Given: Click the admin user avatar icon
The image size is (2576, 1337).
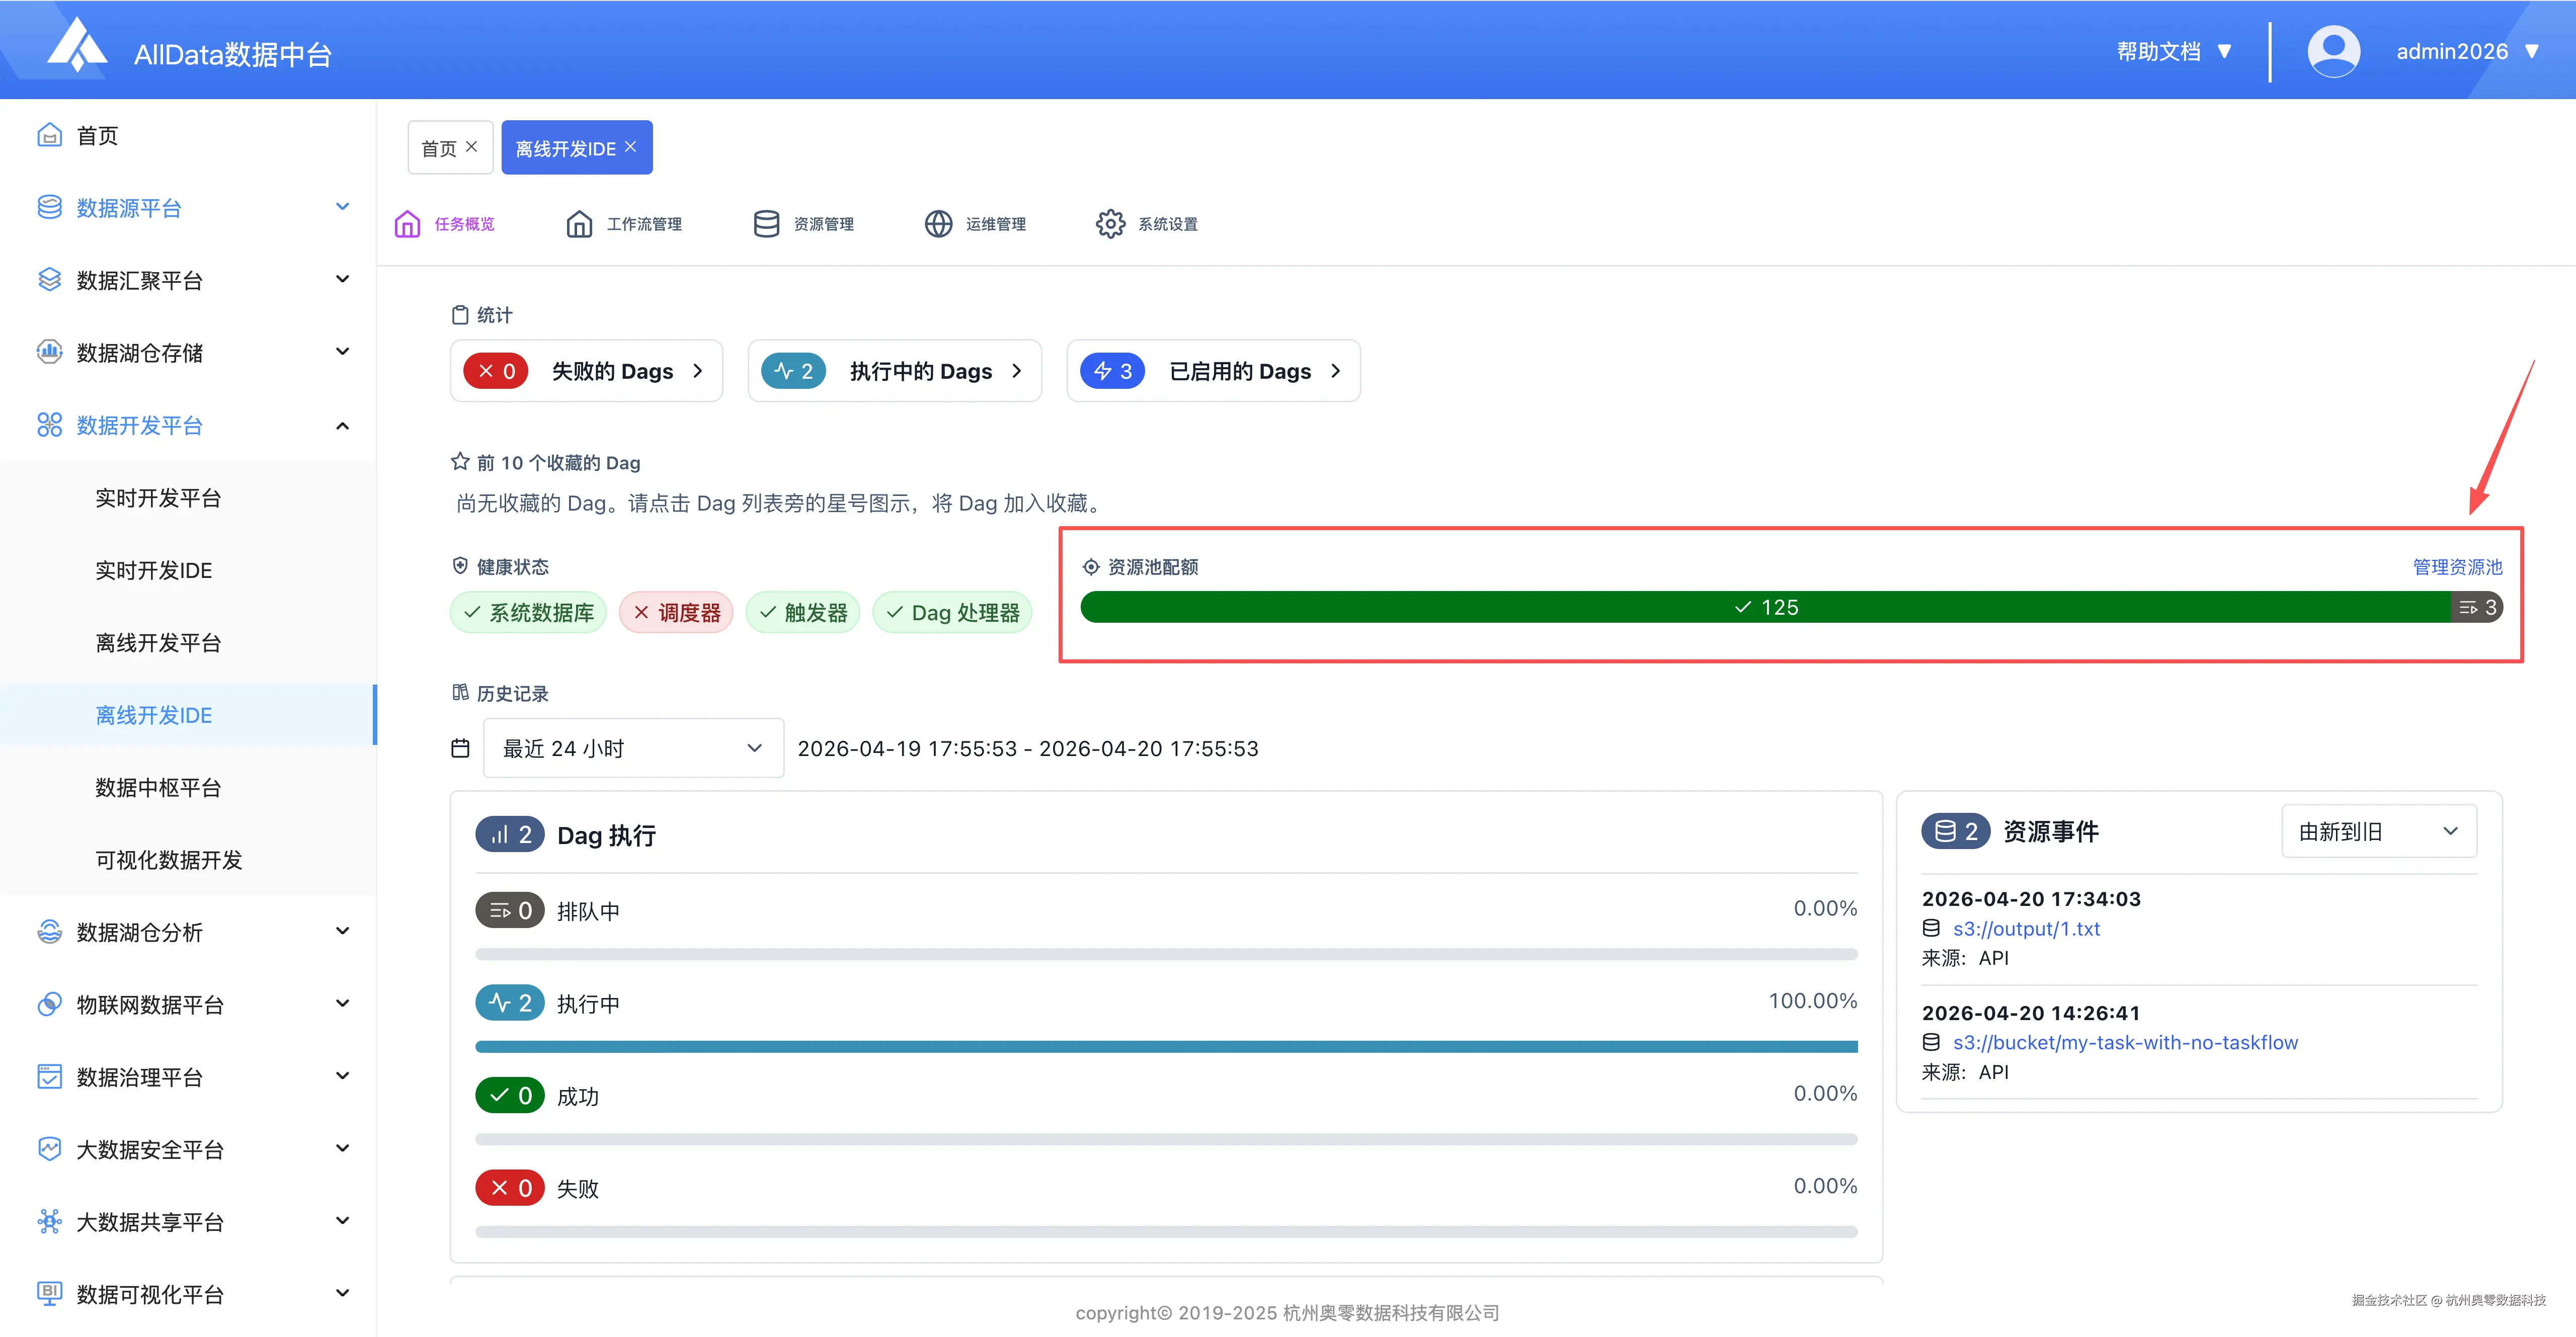Looking at the screenshot, I should coord(2333,51).
